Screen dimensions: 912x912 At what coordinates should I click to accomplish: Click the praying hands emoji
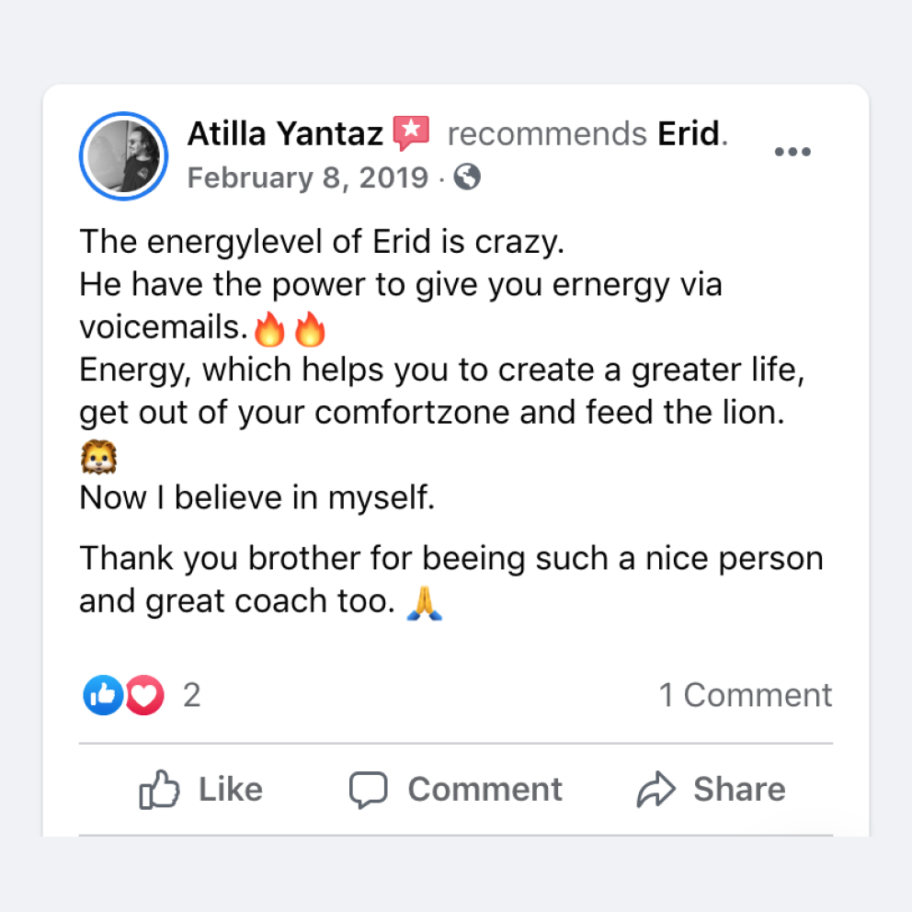(x=423, y=601)
